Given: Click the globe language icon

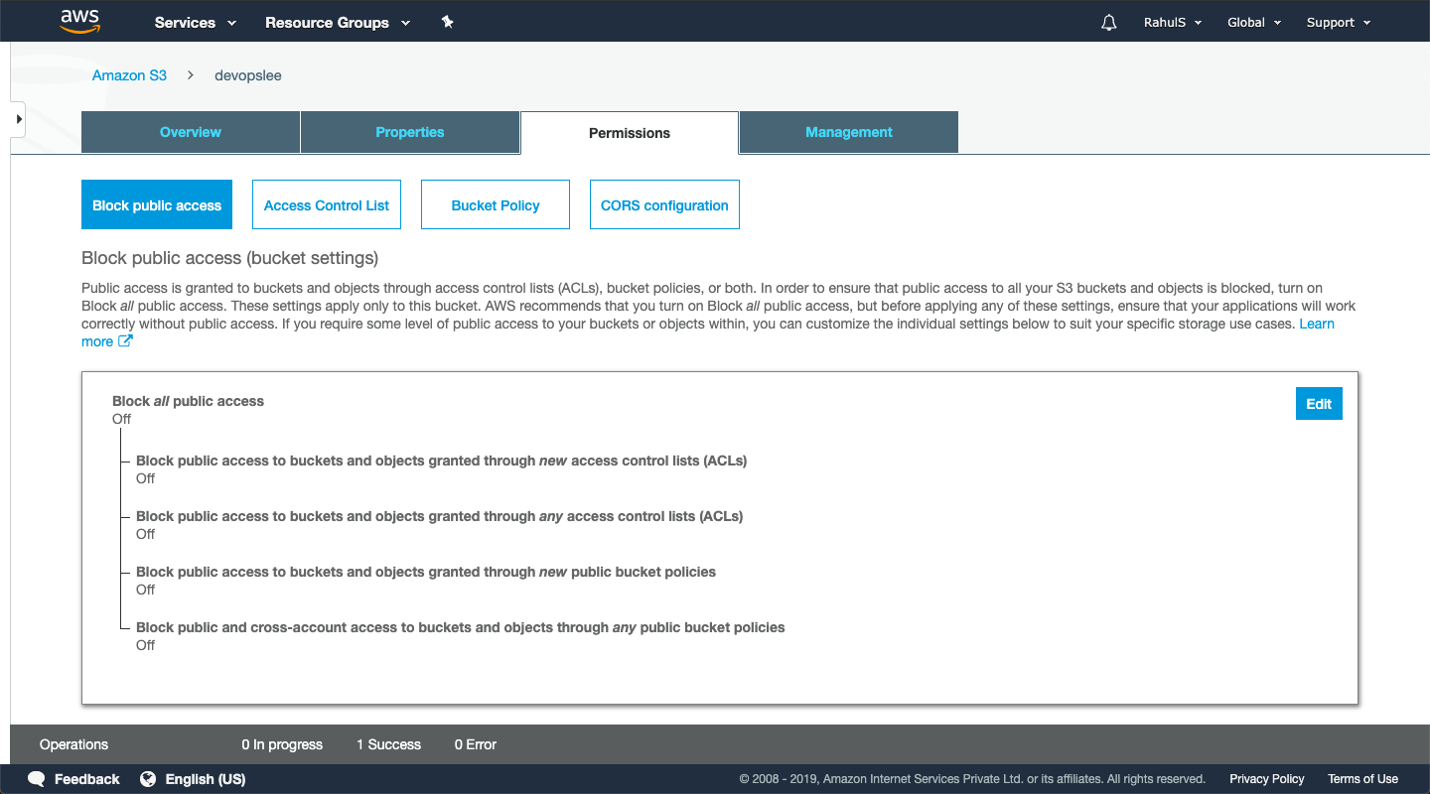Looking at the screenshot, I should 148,779.
